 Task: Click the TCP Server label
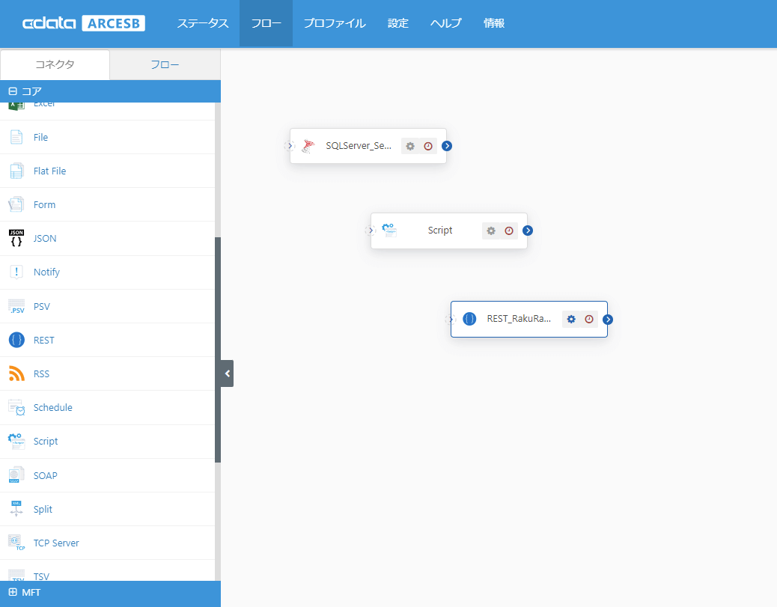(56, 543)
